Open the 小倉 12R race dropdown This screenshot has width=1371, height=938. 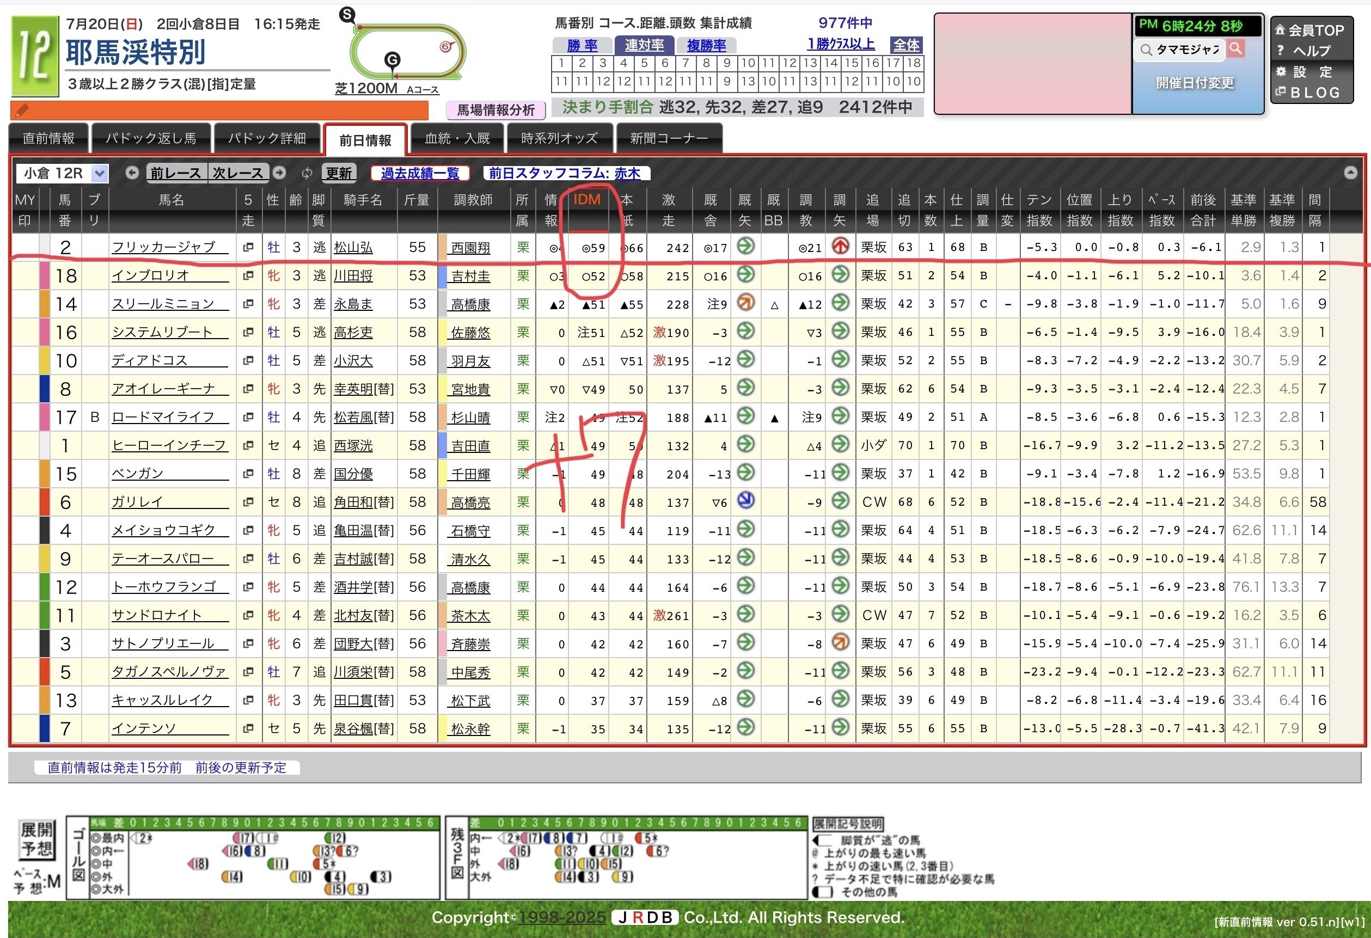(62, 173)
